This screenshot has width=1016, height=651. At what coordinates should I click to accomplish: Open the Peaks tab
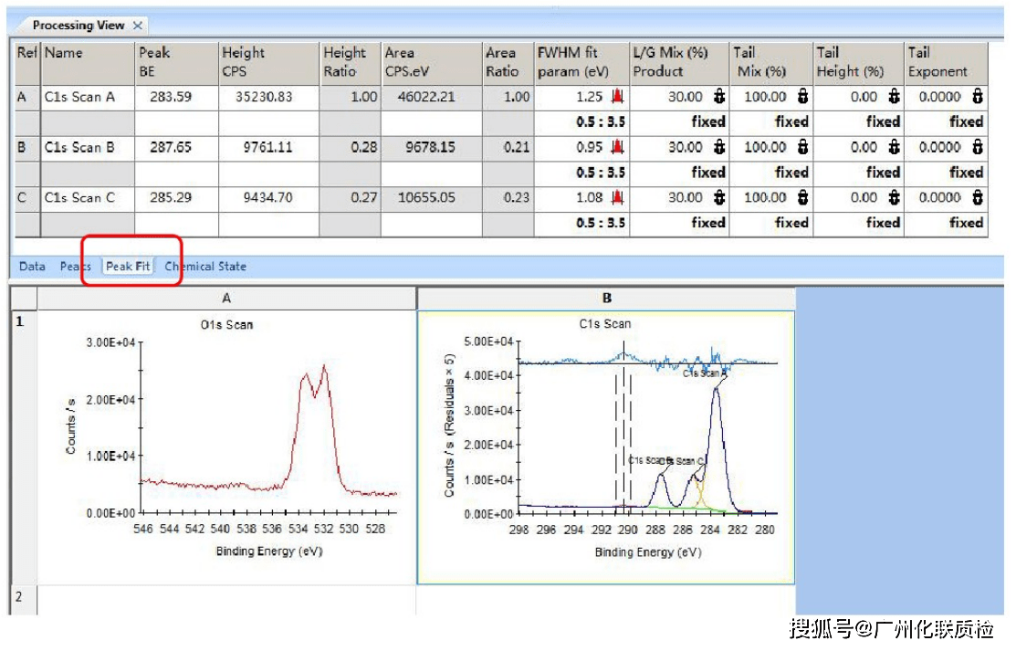75,267
